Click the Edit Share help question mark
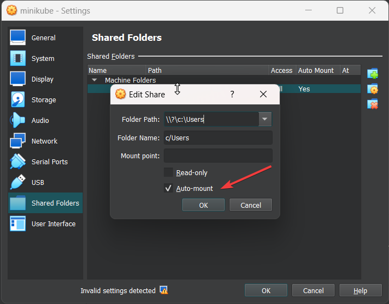 click(x=232, y=94)
